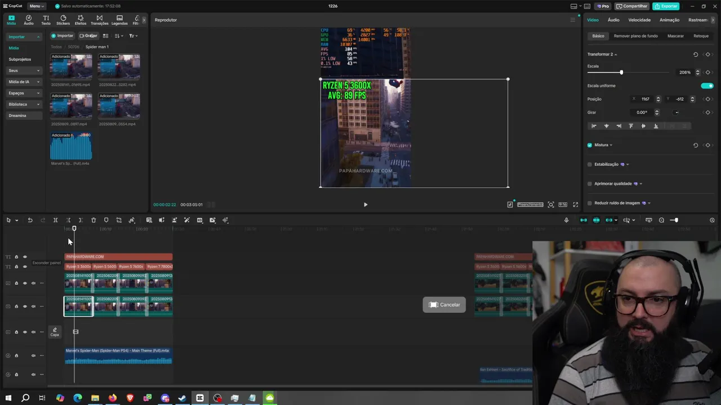Image resolution: width=721 pixels, height=405 pixels.
Task: Click the Escala slider handle
Action: point(621,73)
